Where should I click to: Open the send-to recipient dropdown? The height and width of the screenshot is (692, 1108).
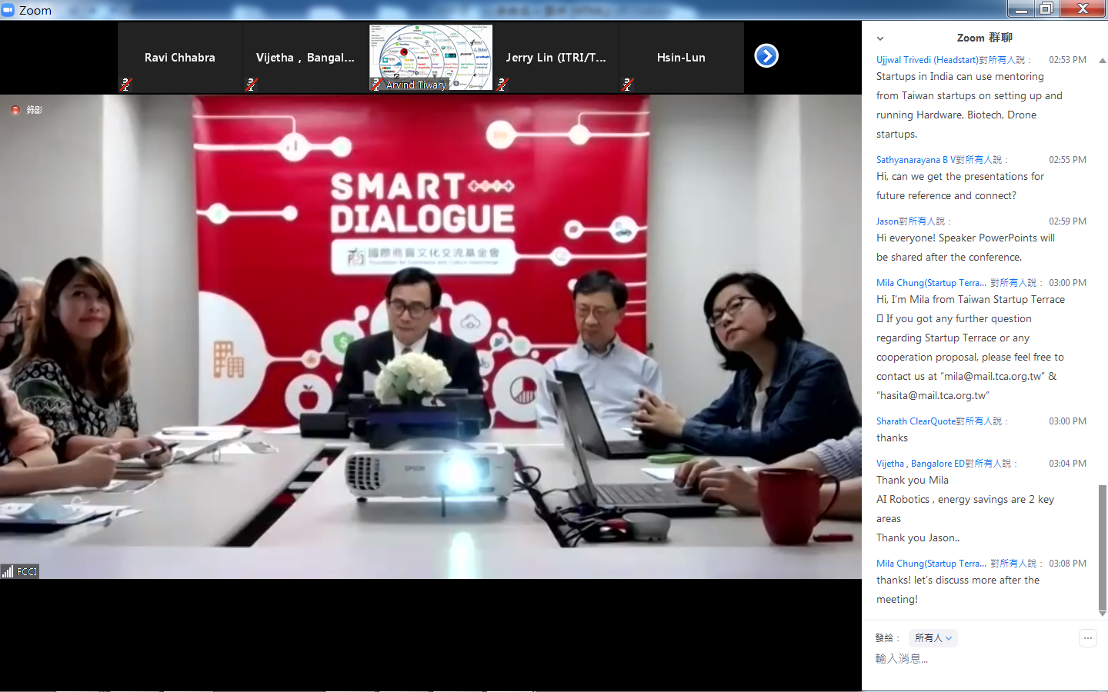point(933,638)
